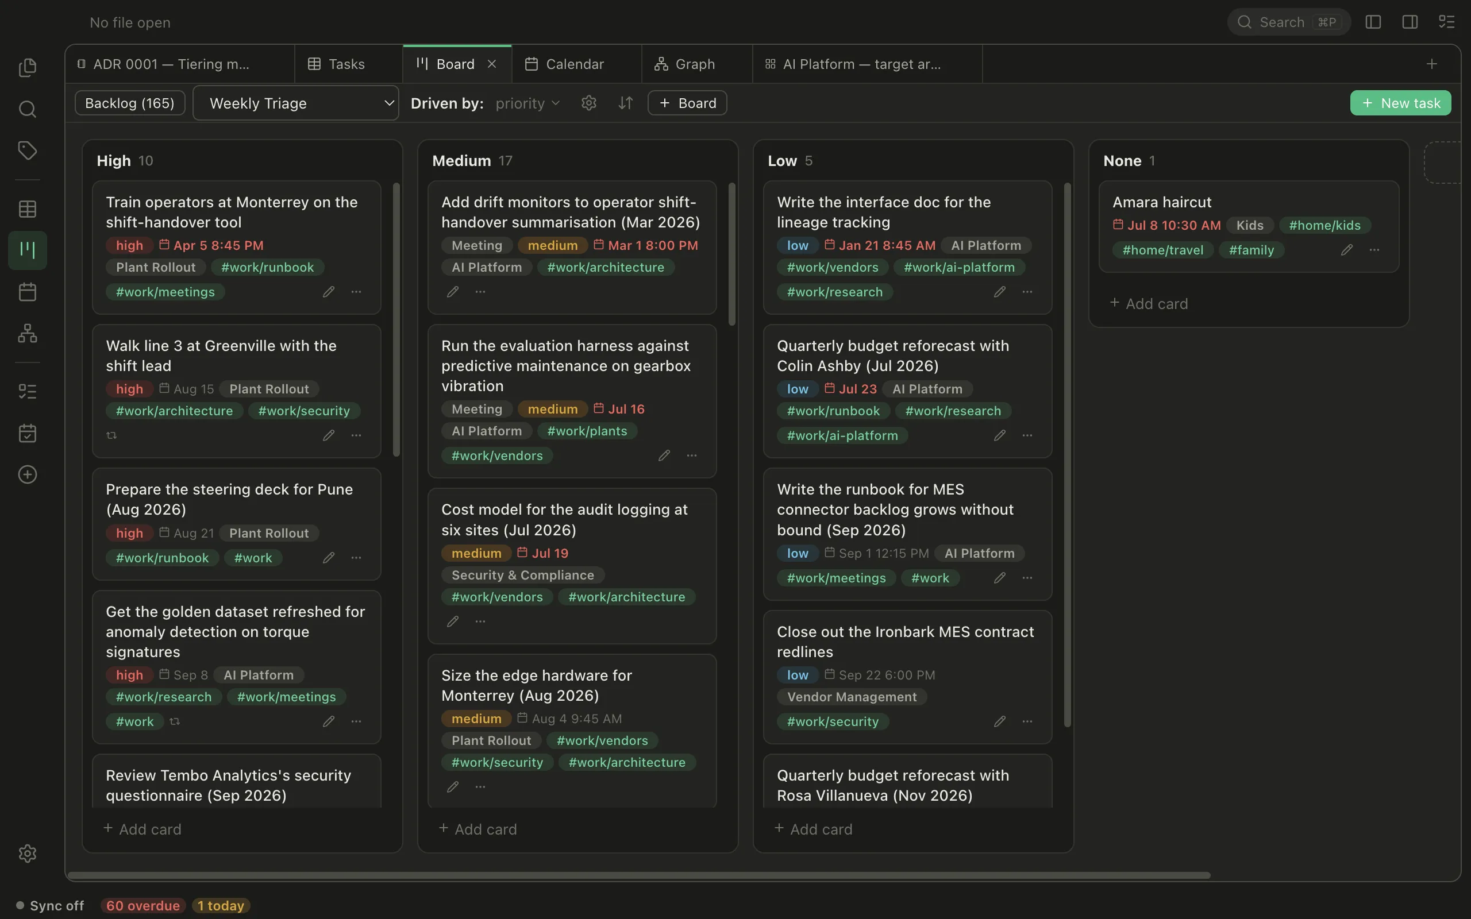
Task: Open more options on Amara haircut card
Action: tap(1374, 250)
